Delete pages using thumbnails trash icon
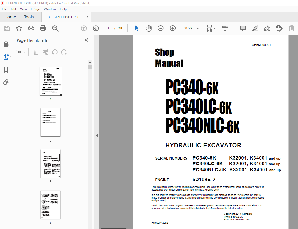Screen dimensions: 298x229 pos(36,52)
